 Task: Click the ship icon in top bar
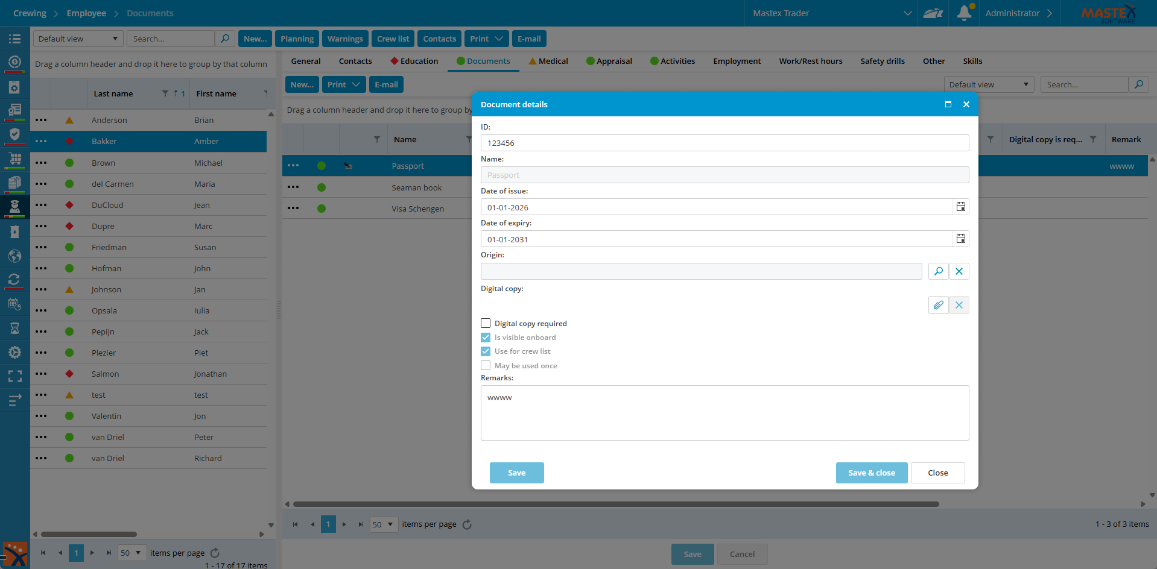[933, 13]
